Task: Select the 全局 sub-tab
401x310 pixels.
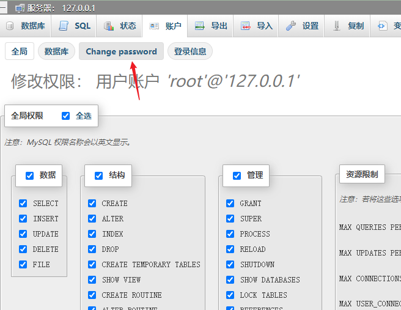Action: coord(20,51)
